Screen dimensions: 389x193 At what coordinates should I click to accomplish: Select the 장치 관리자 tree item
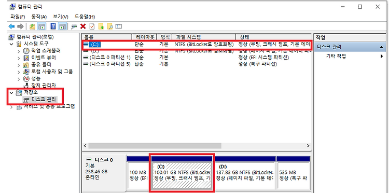point(44,86)
